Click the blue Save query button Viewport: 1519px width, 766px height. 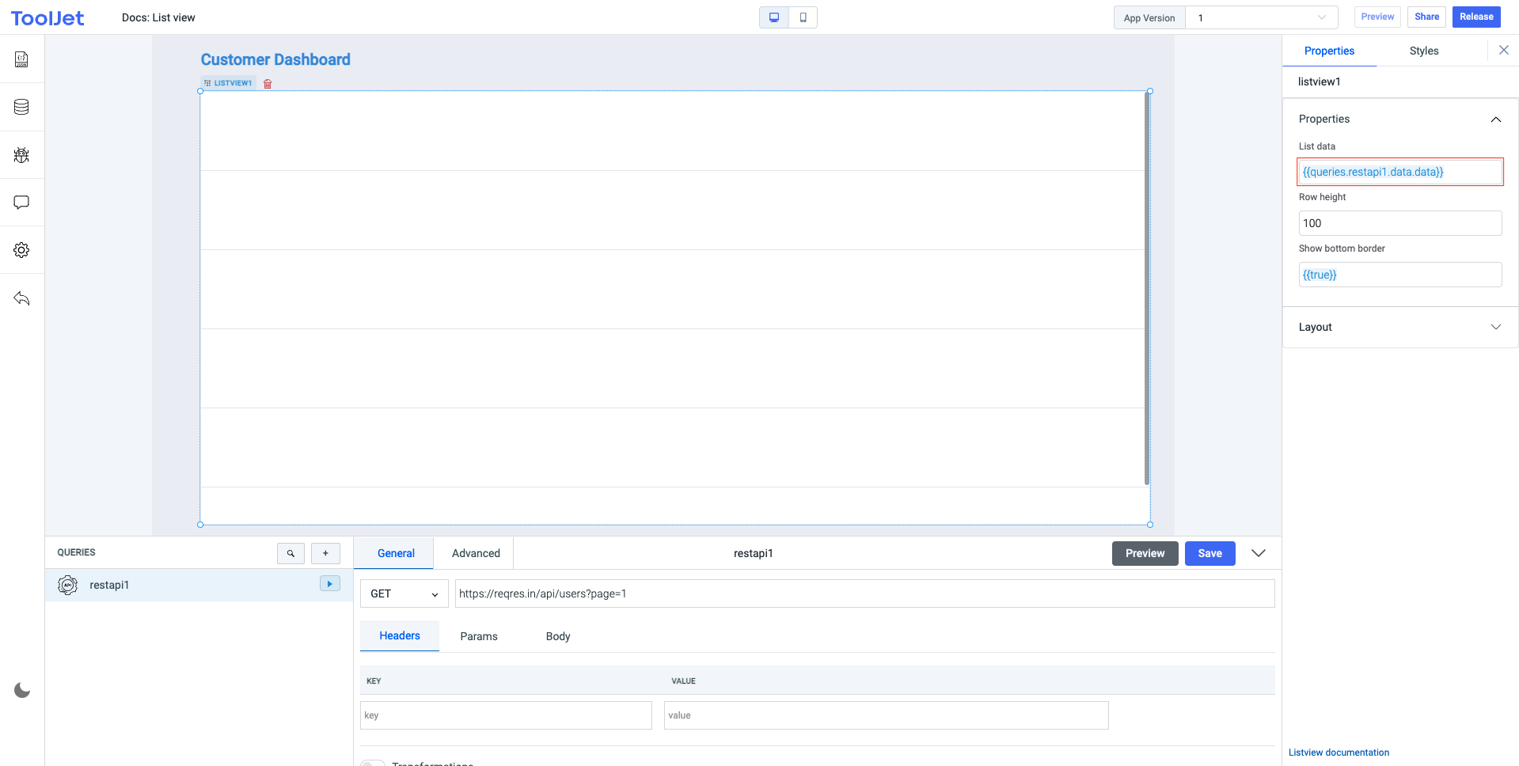tap(1210, 553)
